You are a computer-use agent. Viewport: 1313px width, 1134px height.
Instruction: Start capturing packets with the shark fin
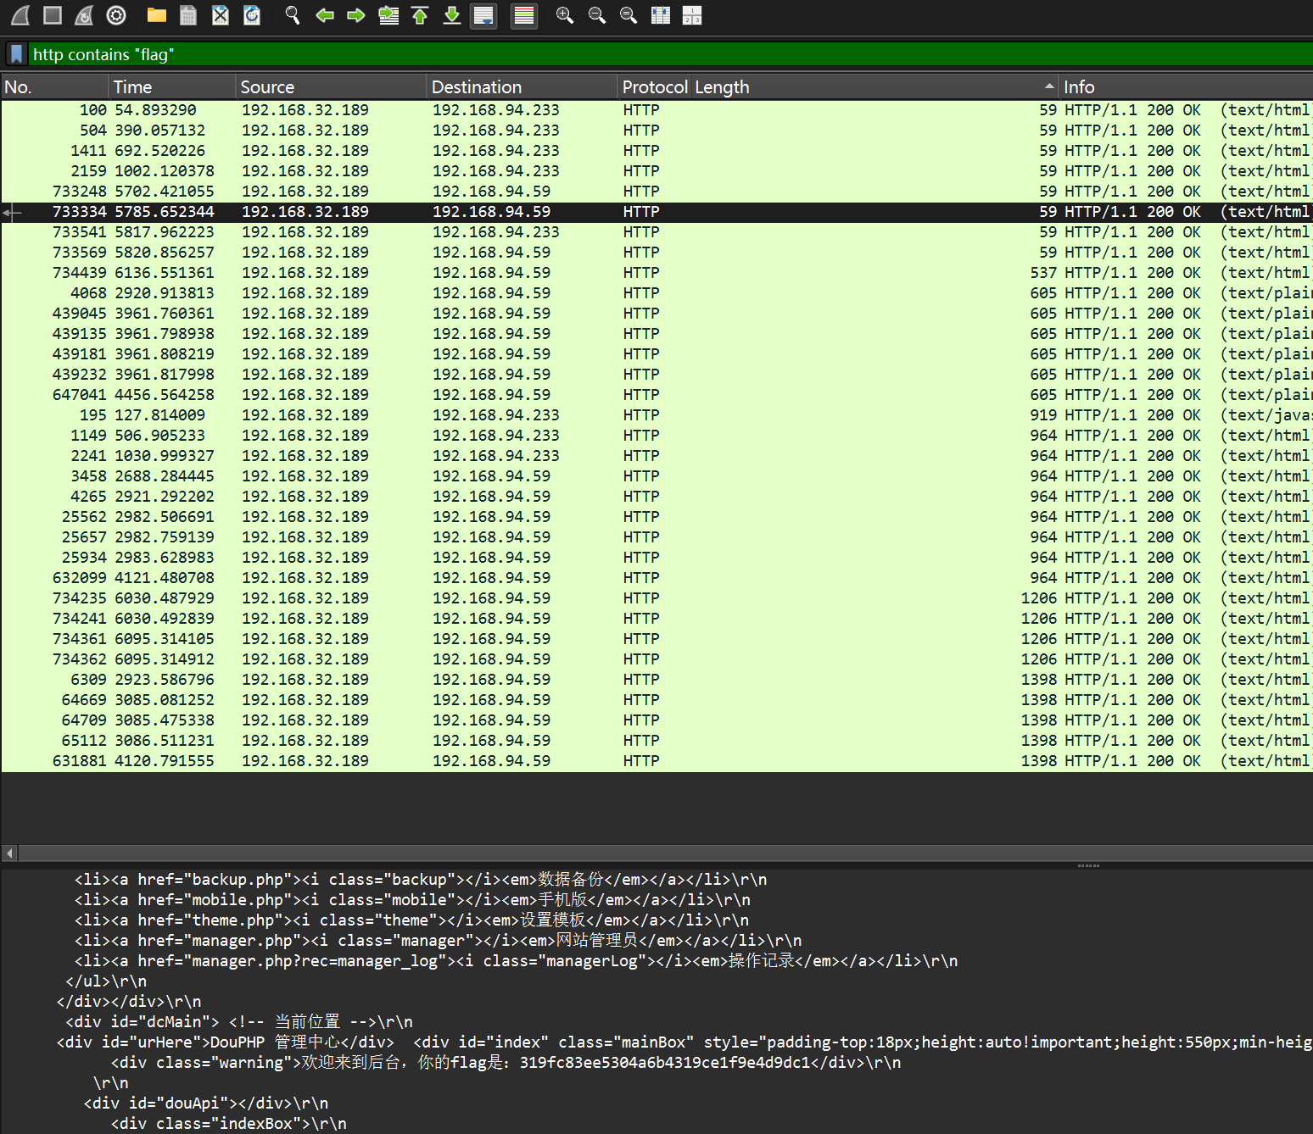click(x=20, y=15)
